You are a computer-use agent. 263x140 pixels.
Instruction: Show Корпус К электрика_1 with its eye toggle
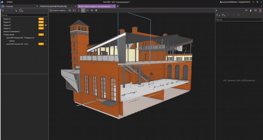click(46, 31)
